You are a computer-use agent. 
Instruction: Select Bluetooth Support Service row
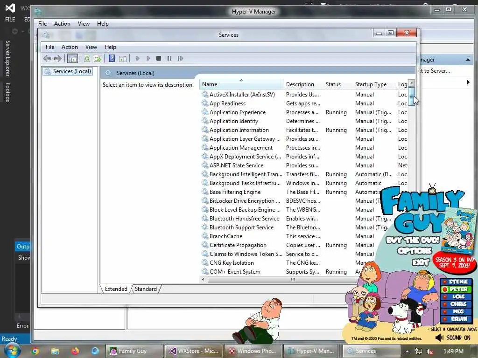point(241,227)
